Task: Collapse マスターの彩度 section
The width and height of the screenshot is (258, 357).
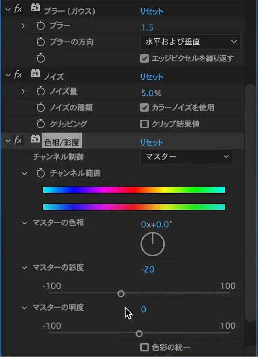Action: click(24, 267)
